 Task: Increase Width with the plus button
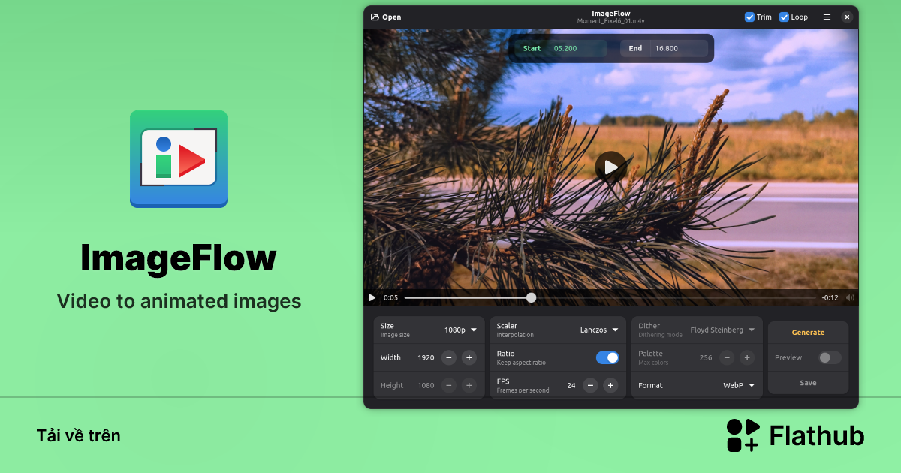(469, 357)
